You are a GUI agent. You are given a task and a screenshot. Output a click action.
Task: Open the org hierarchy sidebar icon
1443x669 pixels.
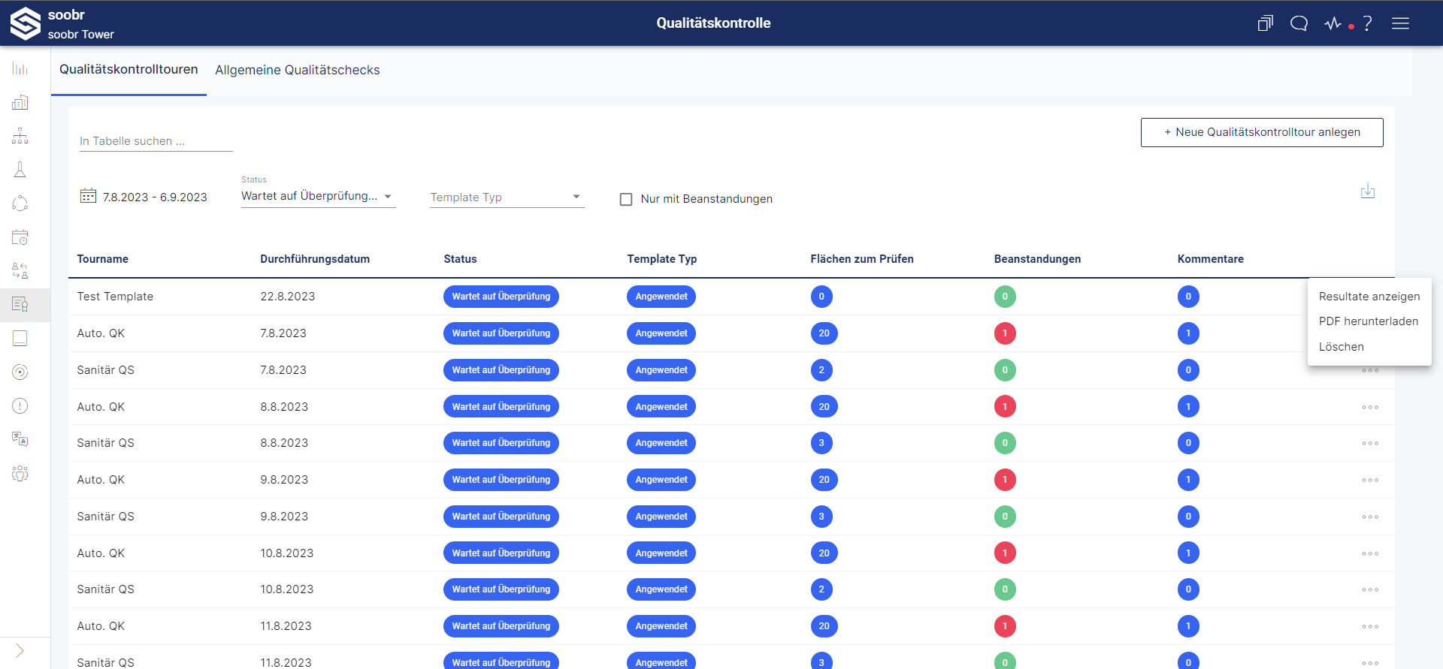tap(20, 136)
